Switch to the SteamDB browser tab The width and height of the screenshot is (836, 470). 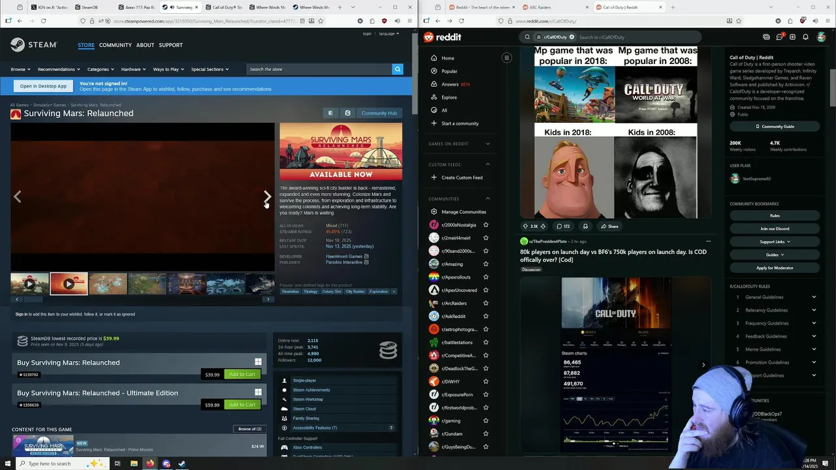point(92,7)
